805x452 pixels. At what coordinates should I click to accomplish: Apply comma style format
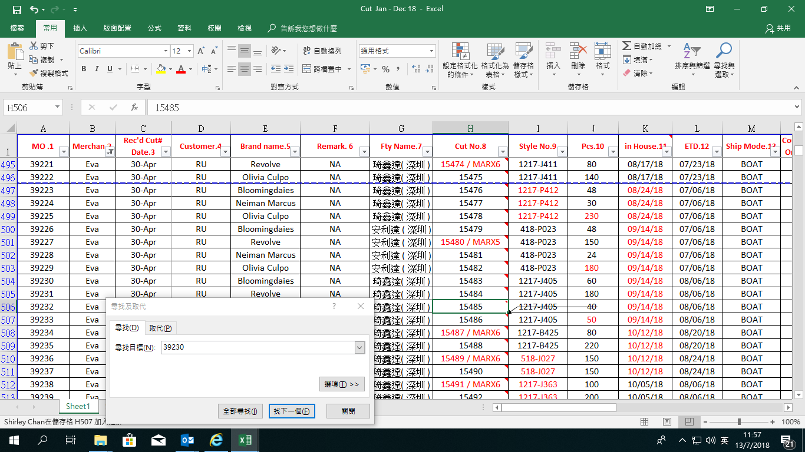pyautogui.click(x=400, y=69)
